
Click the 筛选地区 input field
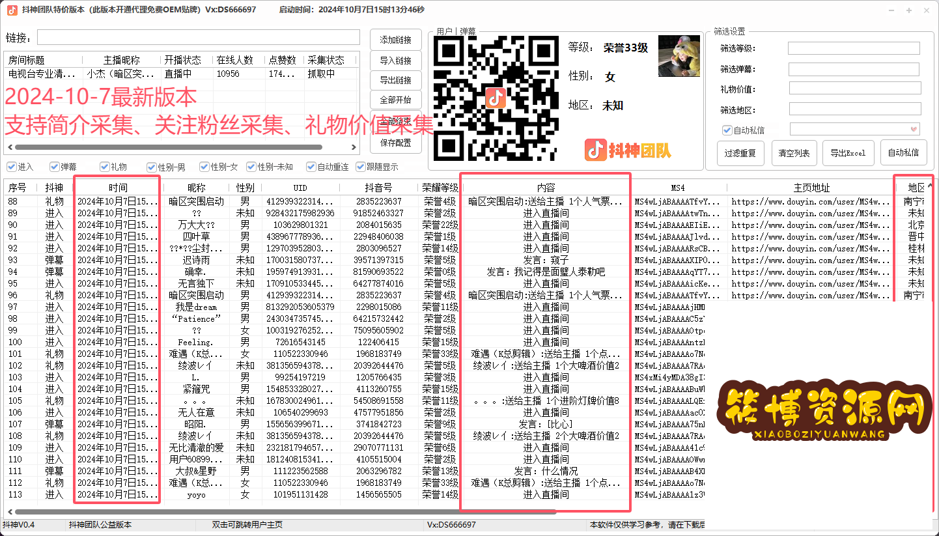[x=855, y=109]
